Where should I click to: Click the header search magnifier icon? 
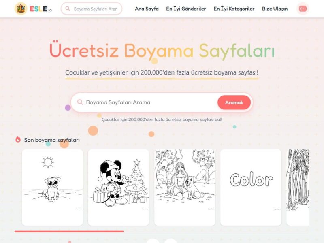68,9
